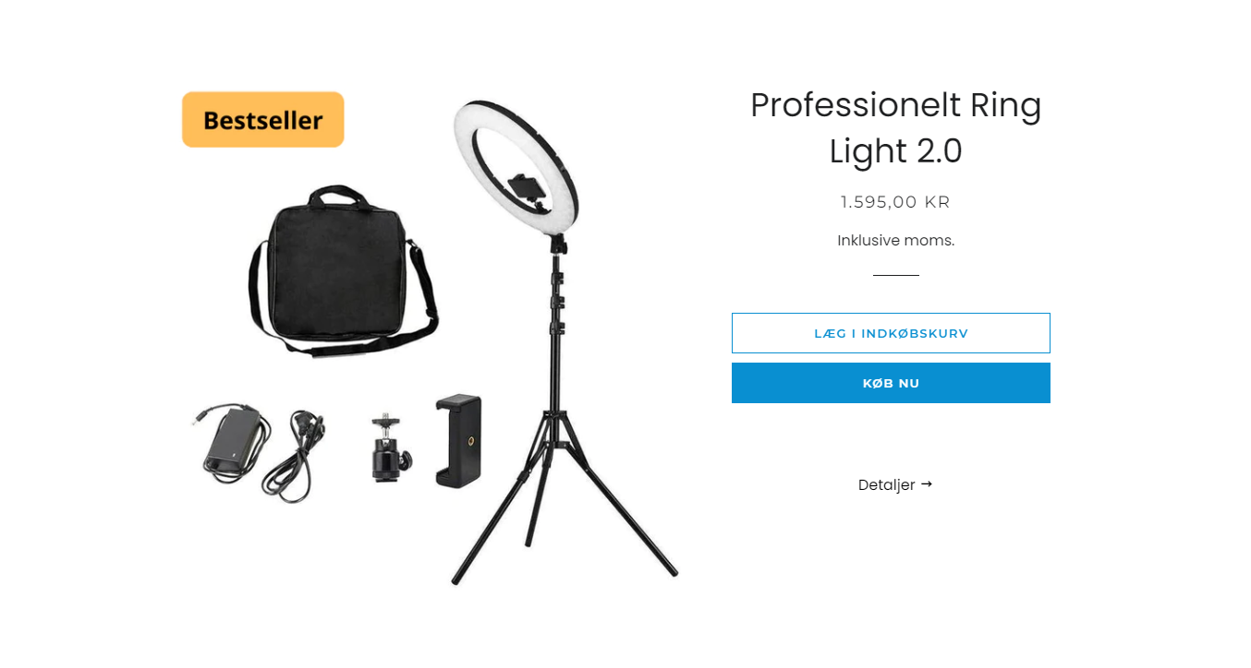This screenshot has height=668, width=1251.
Task: Add product via Læg i indkøbskurv button
Action: [891, 333]
